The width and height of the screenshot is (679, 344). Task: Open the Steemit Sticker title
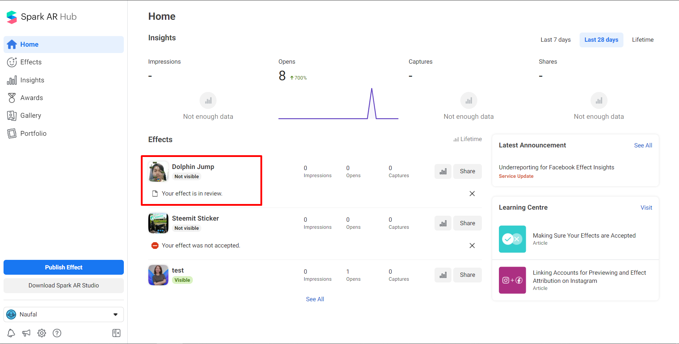coord(195,218)
